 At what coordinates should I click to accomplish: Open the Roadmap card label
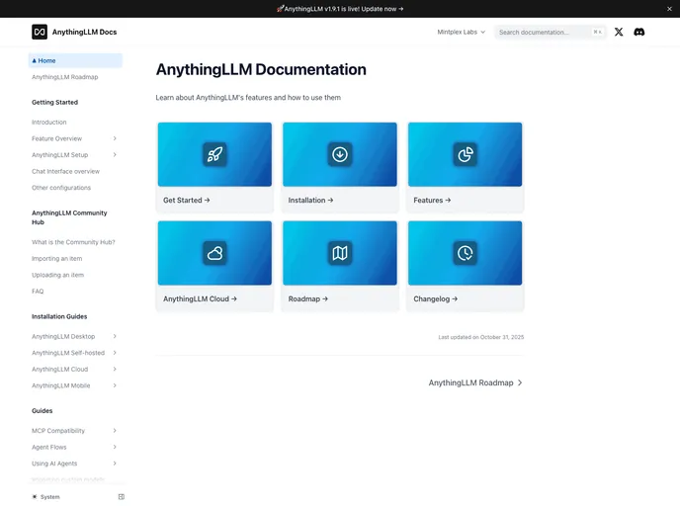click(308, 299)
